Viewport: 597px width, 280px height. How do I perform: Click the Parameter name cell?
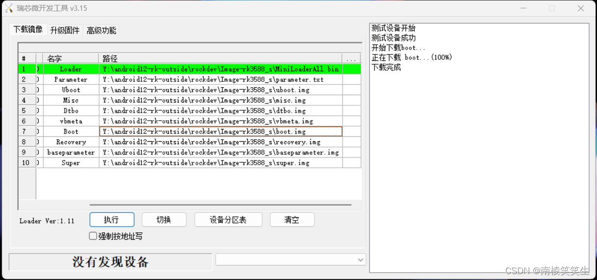pos(71,79)
